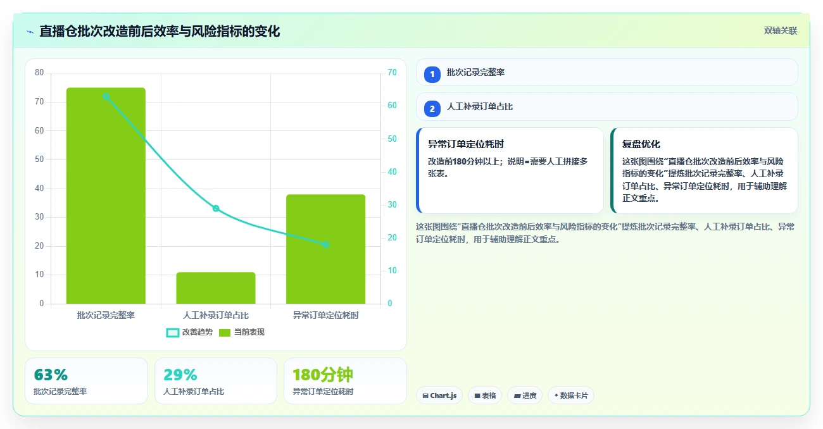Click the x-axis label 人工补录订单占比
823x429 pixels.
tap(216, 314)
